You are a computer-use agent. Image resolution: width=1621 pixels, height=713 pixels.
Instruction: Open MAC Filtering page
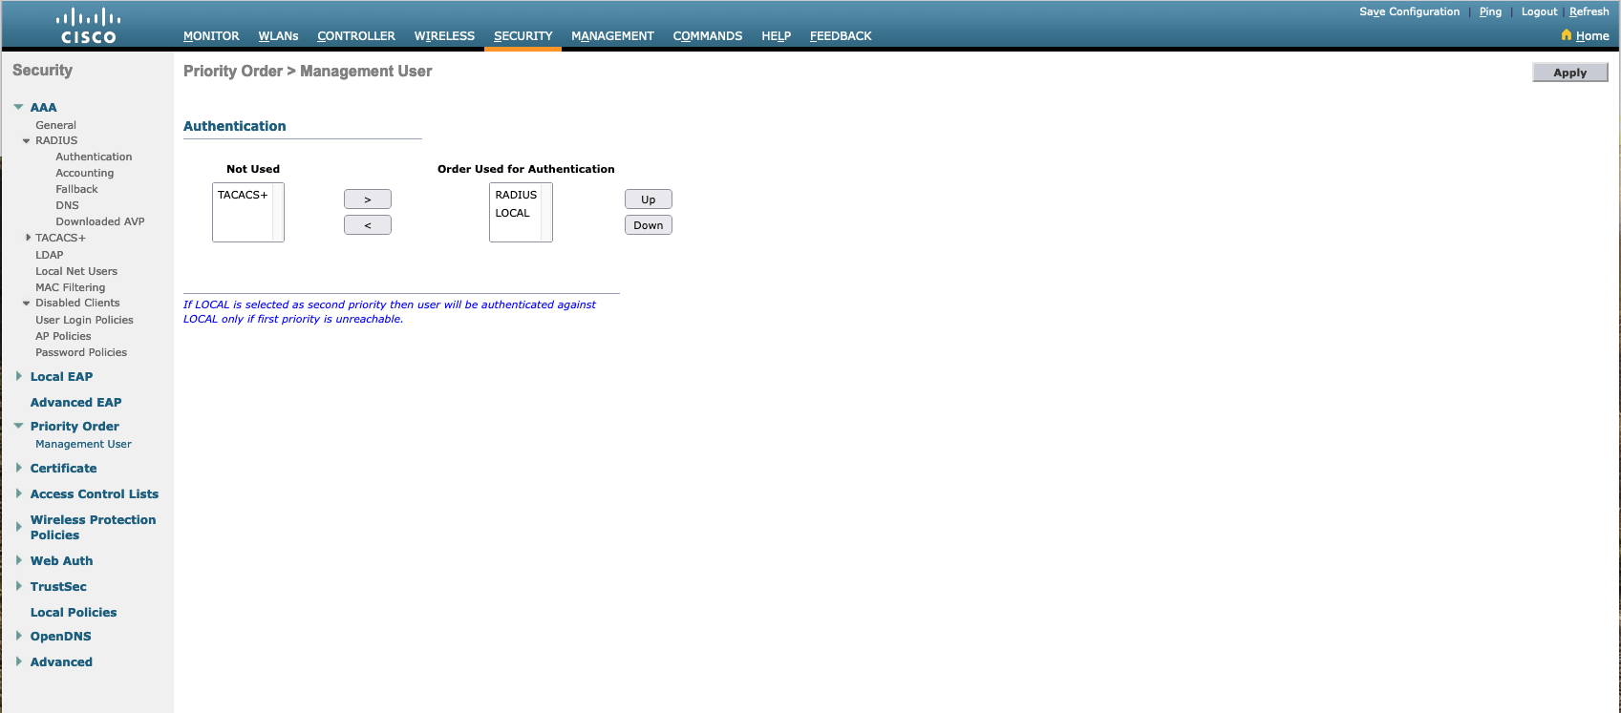[x=70, y=287]
